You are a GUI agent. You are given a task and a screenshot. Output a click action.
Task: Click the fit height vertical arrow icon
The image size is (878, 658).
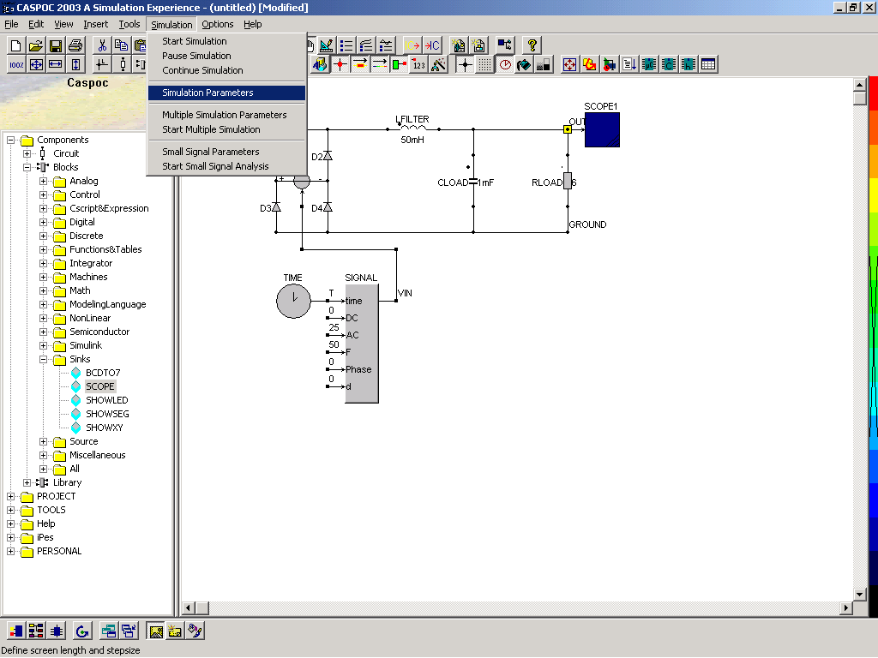[75, 65]
